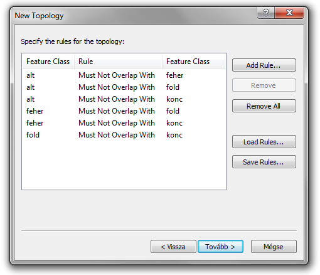The width and height of the screenshot is (320, 275).
Task: Select the rule row alt / feher
Action: pyautogui.click(x=124, y=75)
